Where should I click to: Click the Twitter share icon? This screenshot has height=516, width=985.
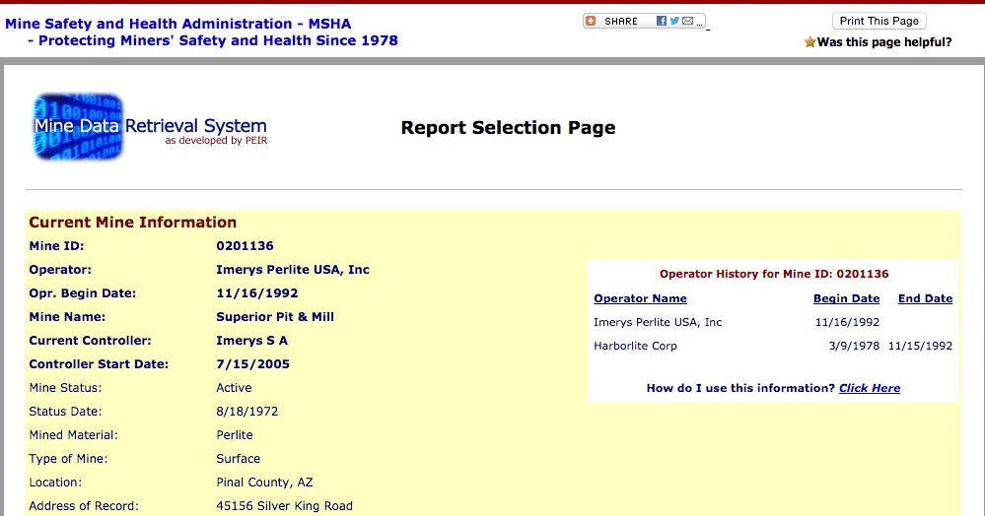(x=674, y=21)
